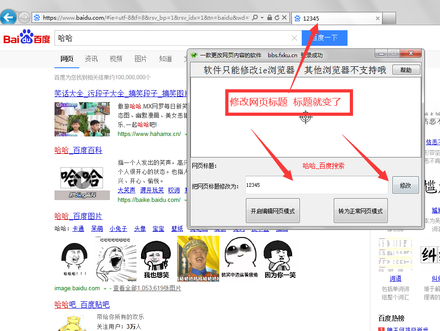440x331 pixels.
Task: Expand dropdown arrow beside image.baidu.com
Action: coord(105,289)
